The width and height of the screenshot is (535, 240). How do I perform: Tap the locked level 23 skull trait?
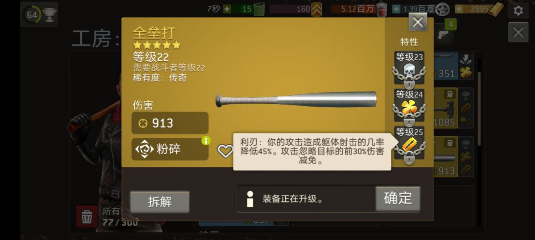point(409,69)
